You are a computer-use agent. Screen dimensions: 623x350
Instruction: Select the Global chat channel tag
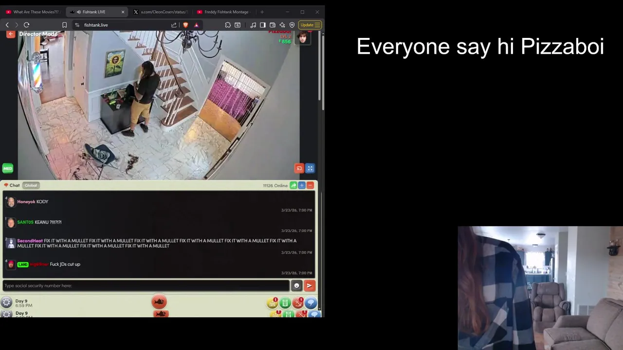pyautogui.click(x=31, y=185)
